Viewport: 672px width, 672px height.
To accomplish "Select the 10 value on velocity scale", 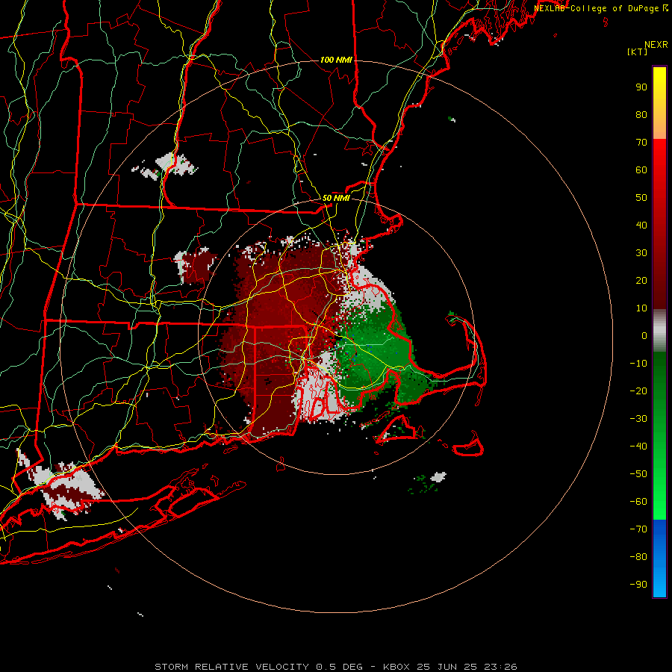I will pos(641,308).
